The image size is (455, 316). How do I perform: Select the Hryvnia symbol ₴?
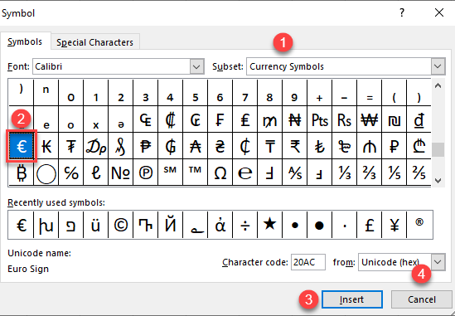coord(220,146)
